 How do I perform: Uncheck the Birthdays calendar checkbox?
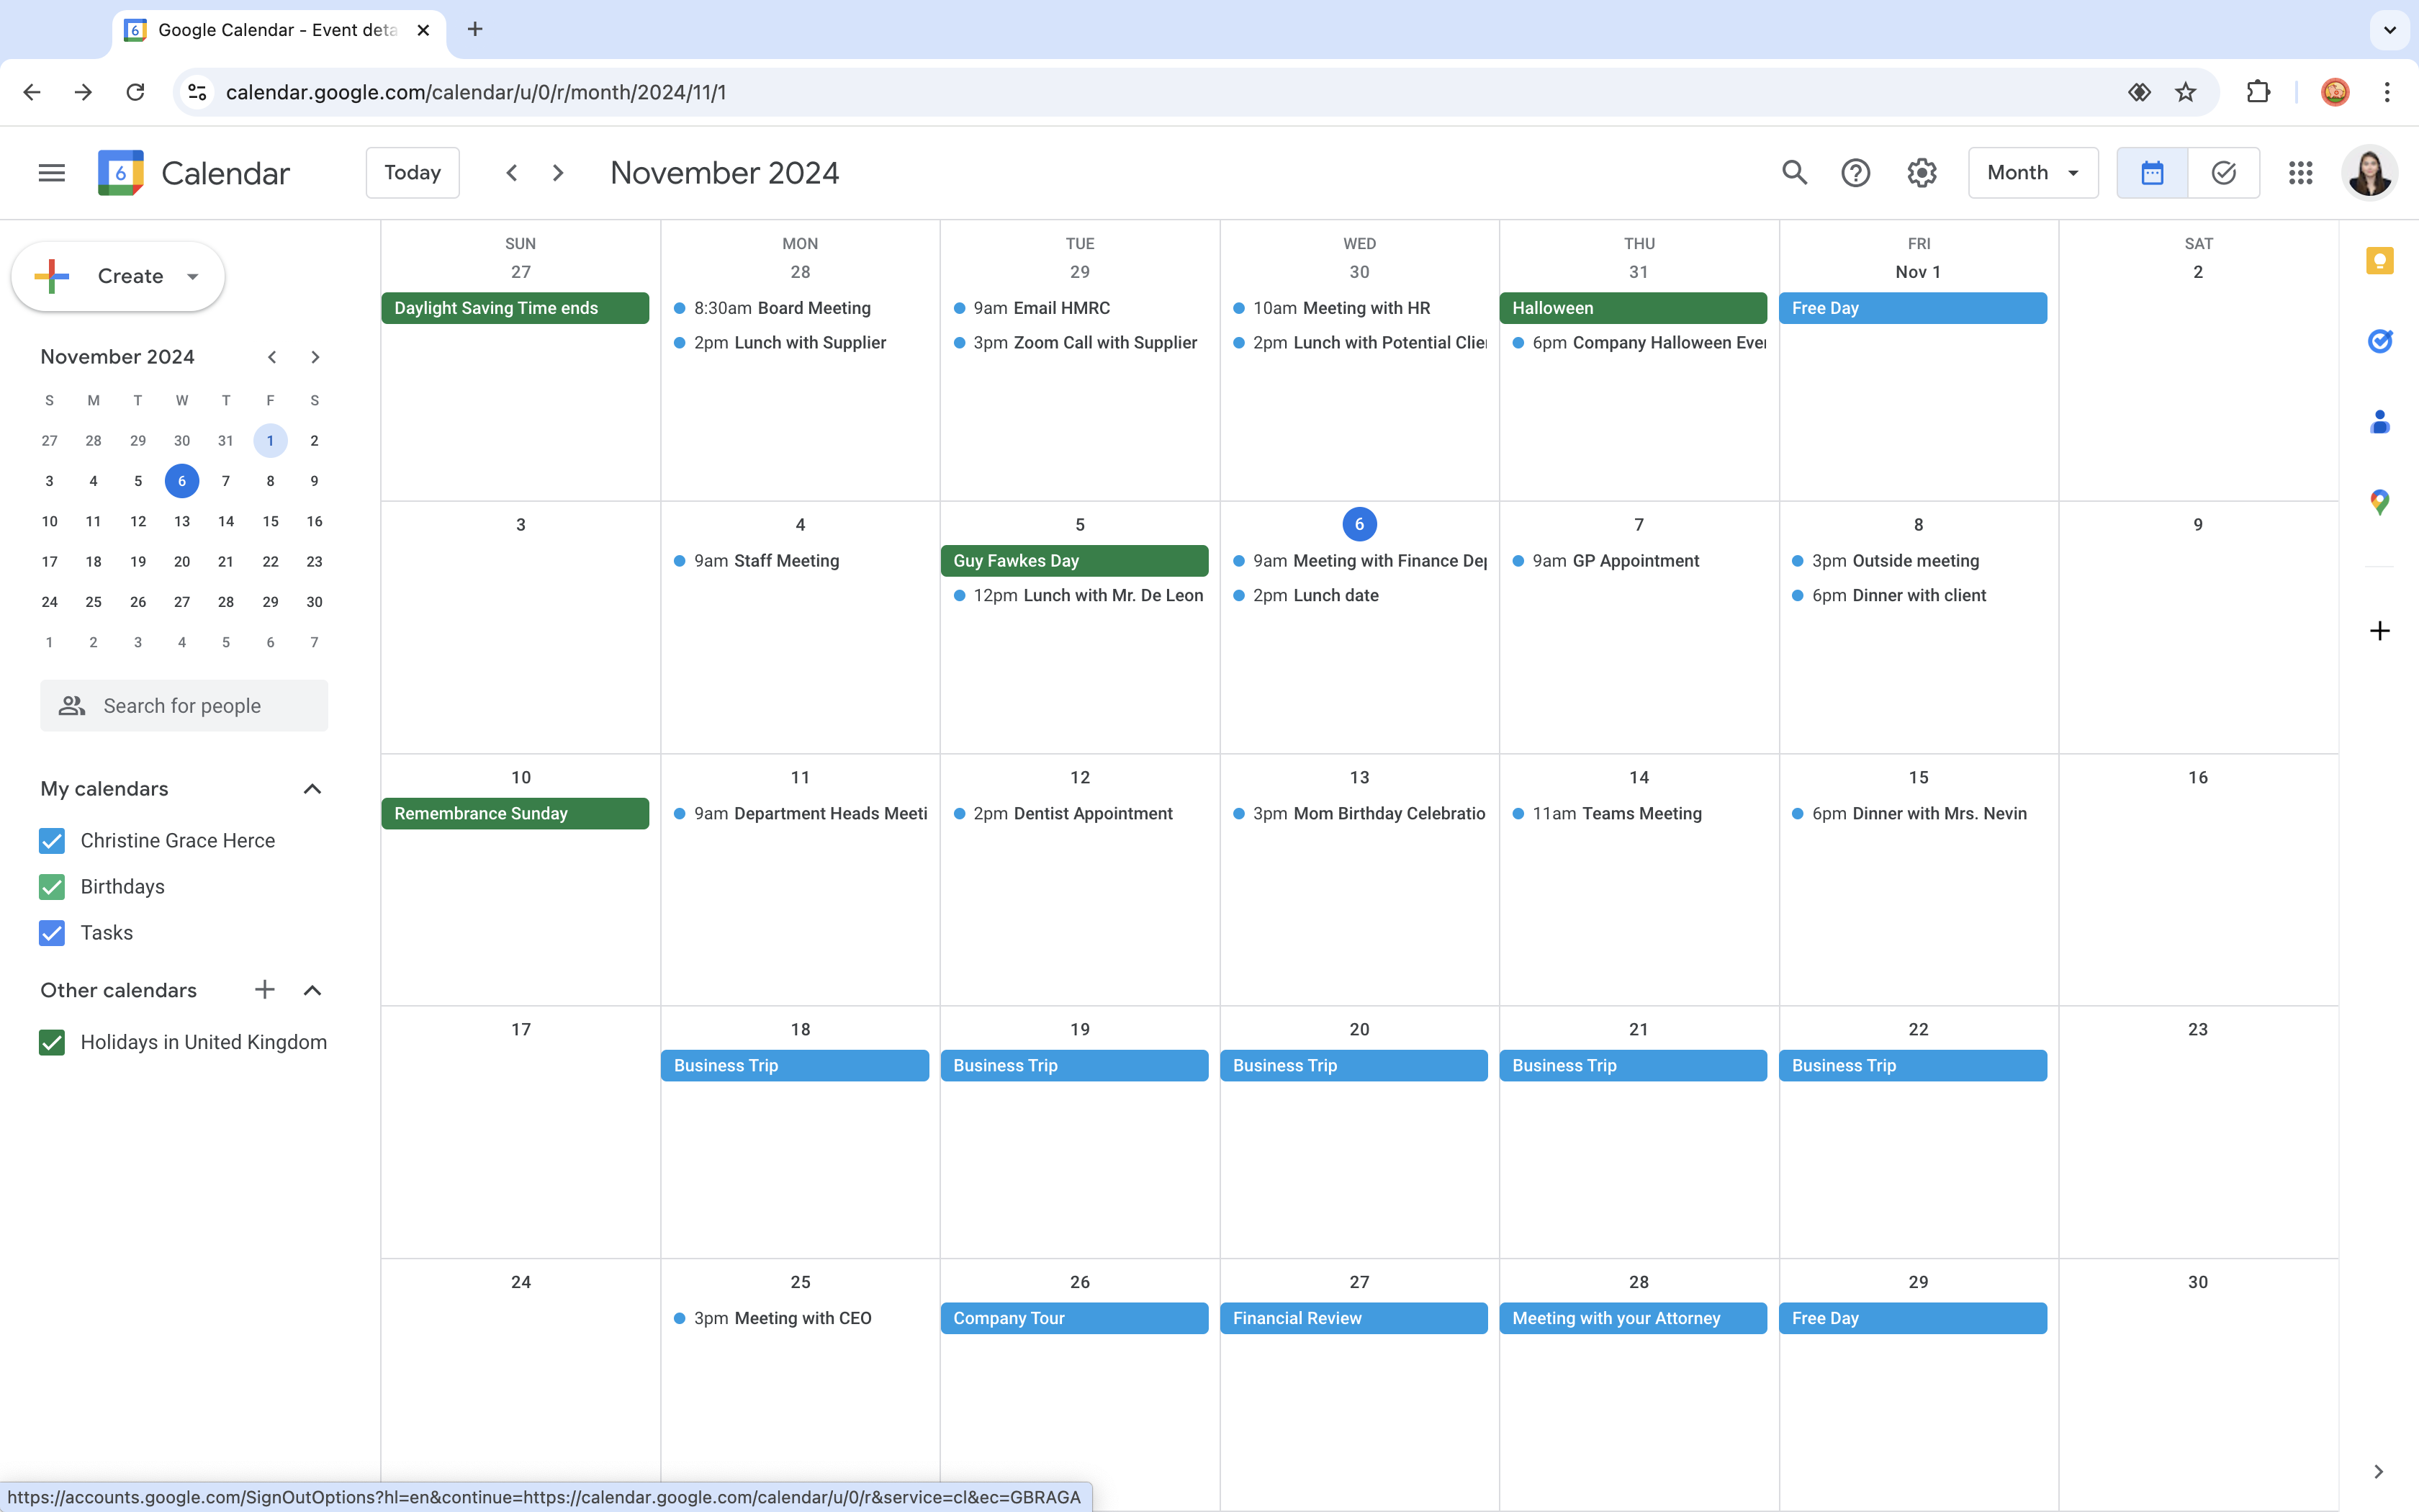52,887
